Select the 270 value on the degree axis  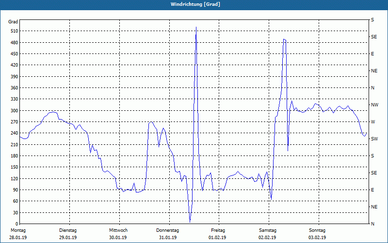pyautogui.click(x=15, y=122)
